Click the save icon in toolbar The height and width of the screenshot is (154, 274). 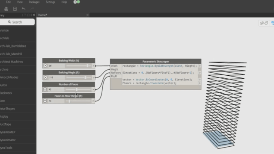point(15,9)
